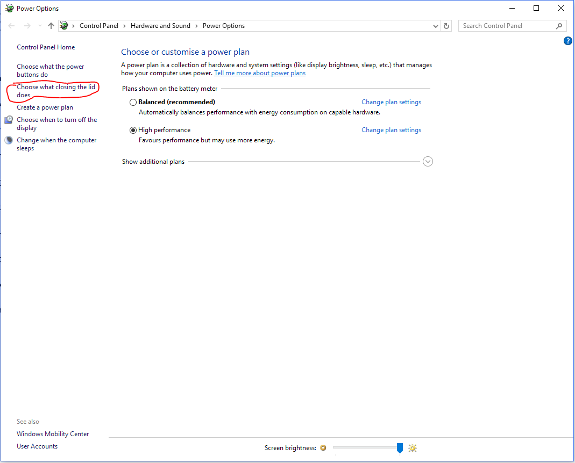Select the Balanced (recommended) plan
Viewport: 575px width, 463px height.
(x=133, y=102)
